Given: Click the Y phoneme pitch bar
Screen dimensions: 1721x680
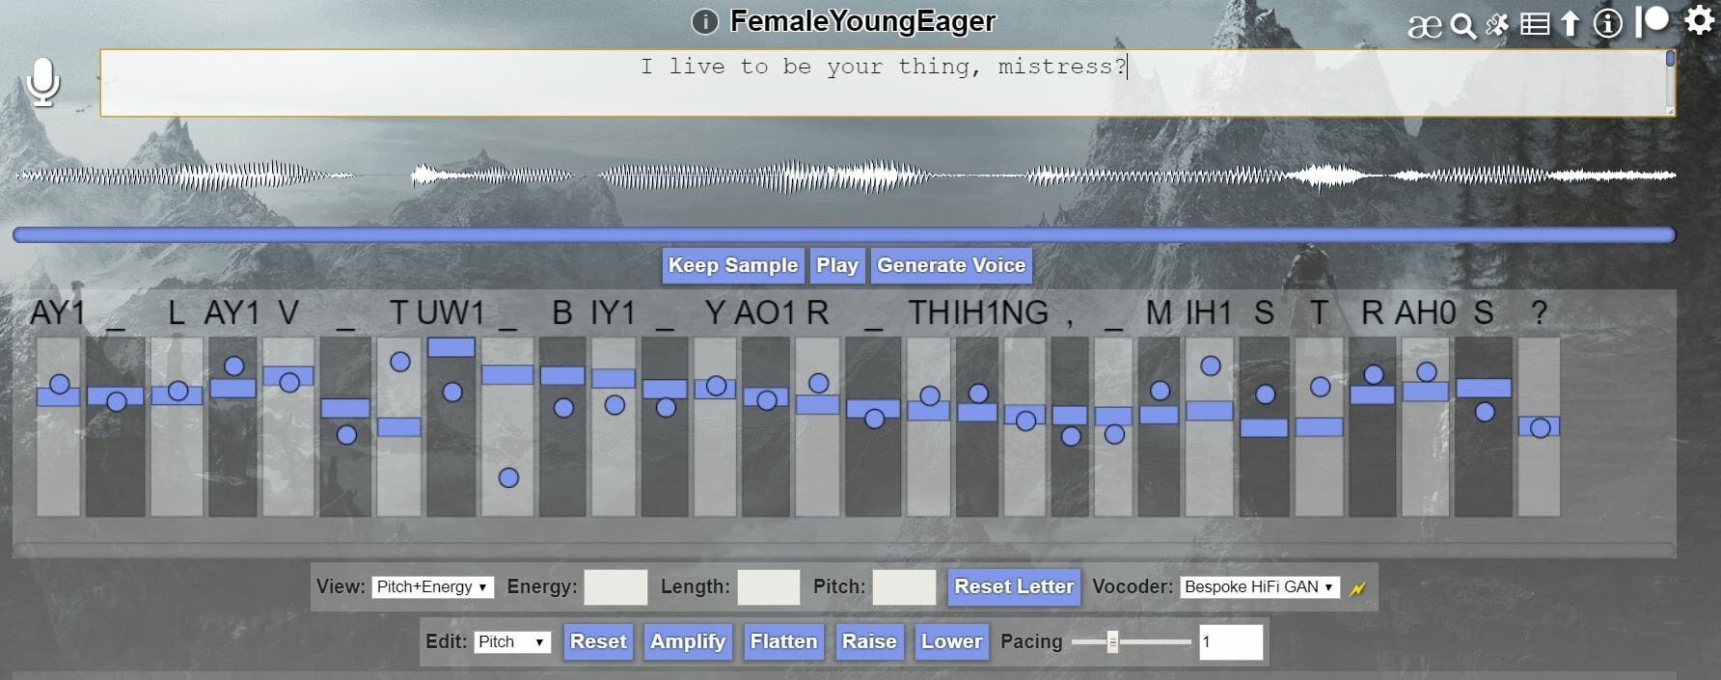Looking at the screenshot, I should click(x=715, y=390).
